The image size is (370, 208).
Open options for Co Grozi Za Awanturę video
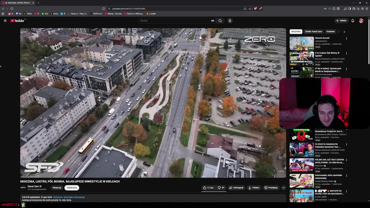[346, 144]
